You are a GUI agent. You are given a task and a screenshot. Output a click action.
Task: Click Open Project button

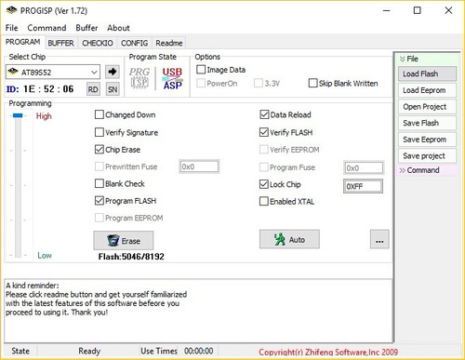(427, 107)
